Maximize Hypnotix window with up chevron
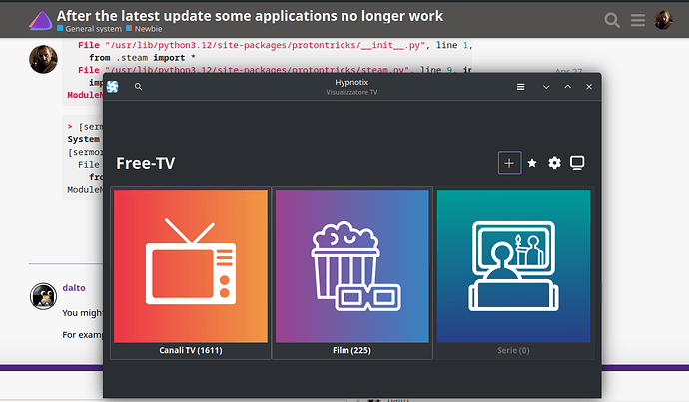Screen dimensions: 689x402 pos(568,87)
